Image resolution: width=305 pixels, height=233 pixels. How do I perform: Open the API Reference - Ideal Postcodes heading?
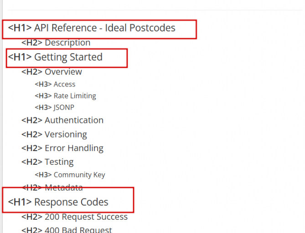click(x=92, y=28)
